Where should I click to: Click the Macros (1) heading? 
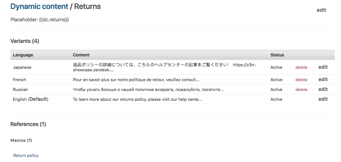tap(21, 140)
